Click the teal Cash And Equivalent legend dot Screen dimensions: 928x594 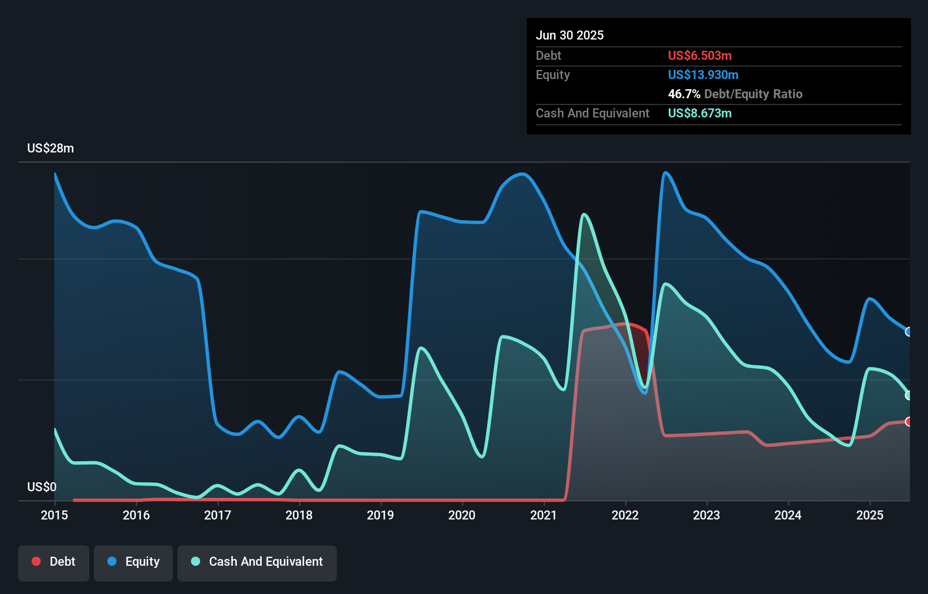(194, 561)
